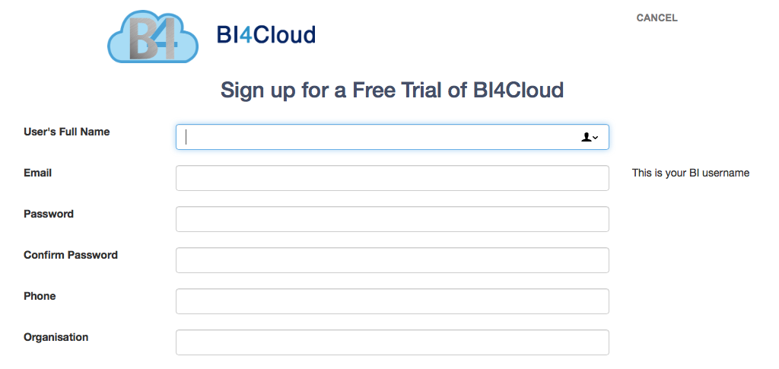Click into the Password field

[393, 219]
